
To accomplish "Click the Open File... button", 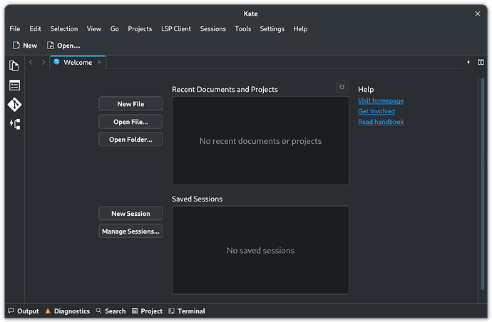I will (130, 122).
